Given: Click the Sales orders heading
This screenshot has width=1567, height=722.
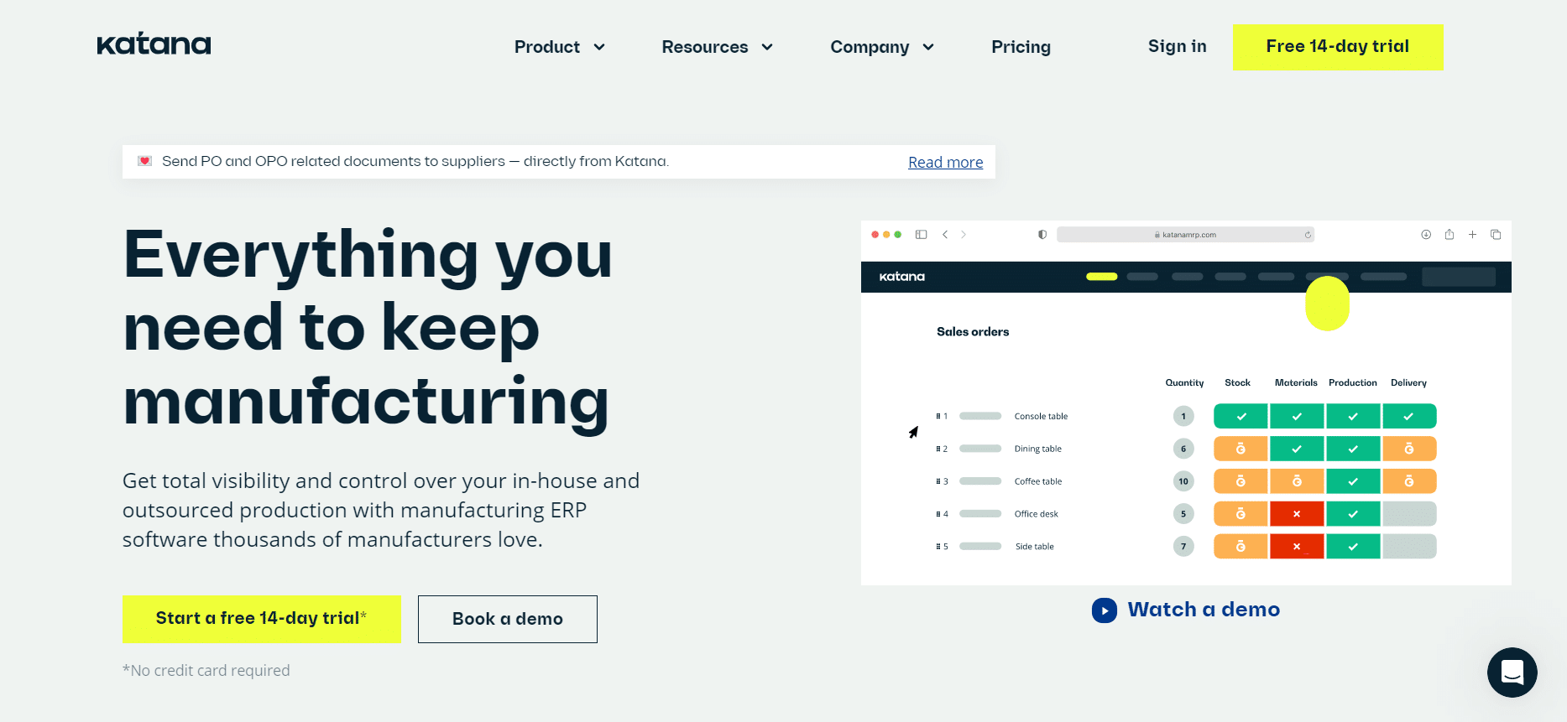Looking at the screenshot, I should click(x=973, y=332).
